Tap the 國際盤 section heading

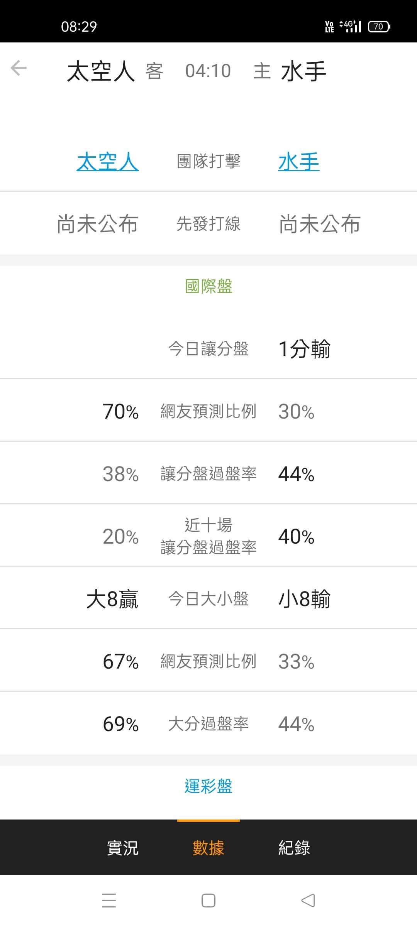point(208,286)
